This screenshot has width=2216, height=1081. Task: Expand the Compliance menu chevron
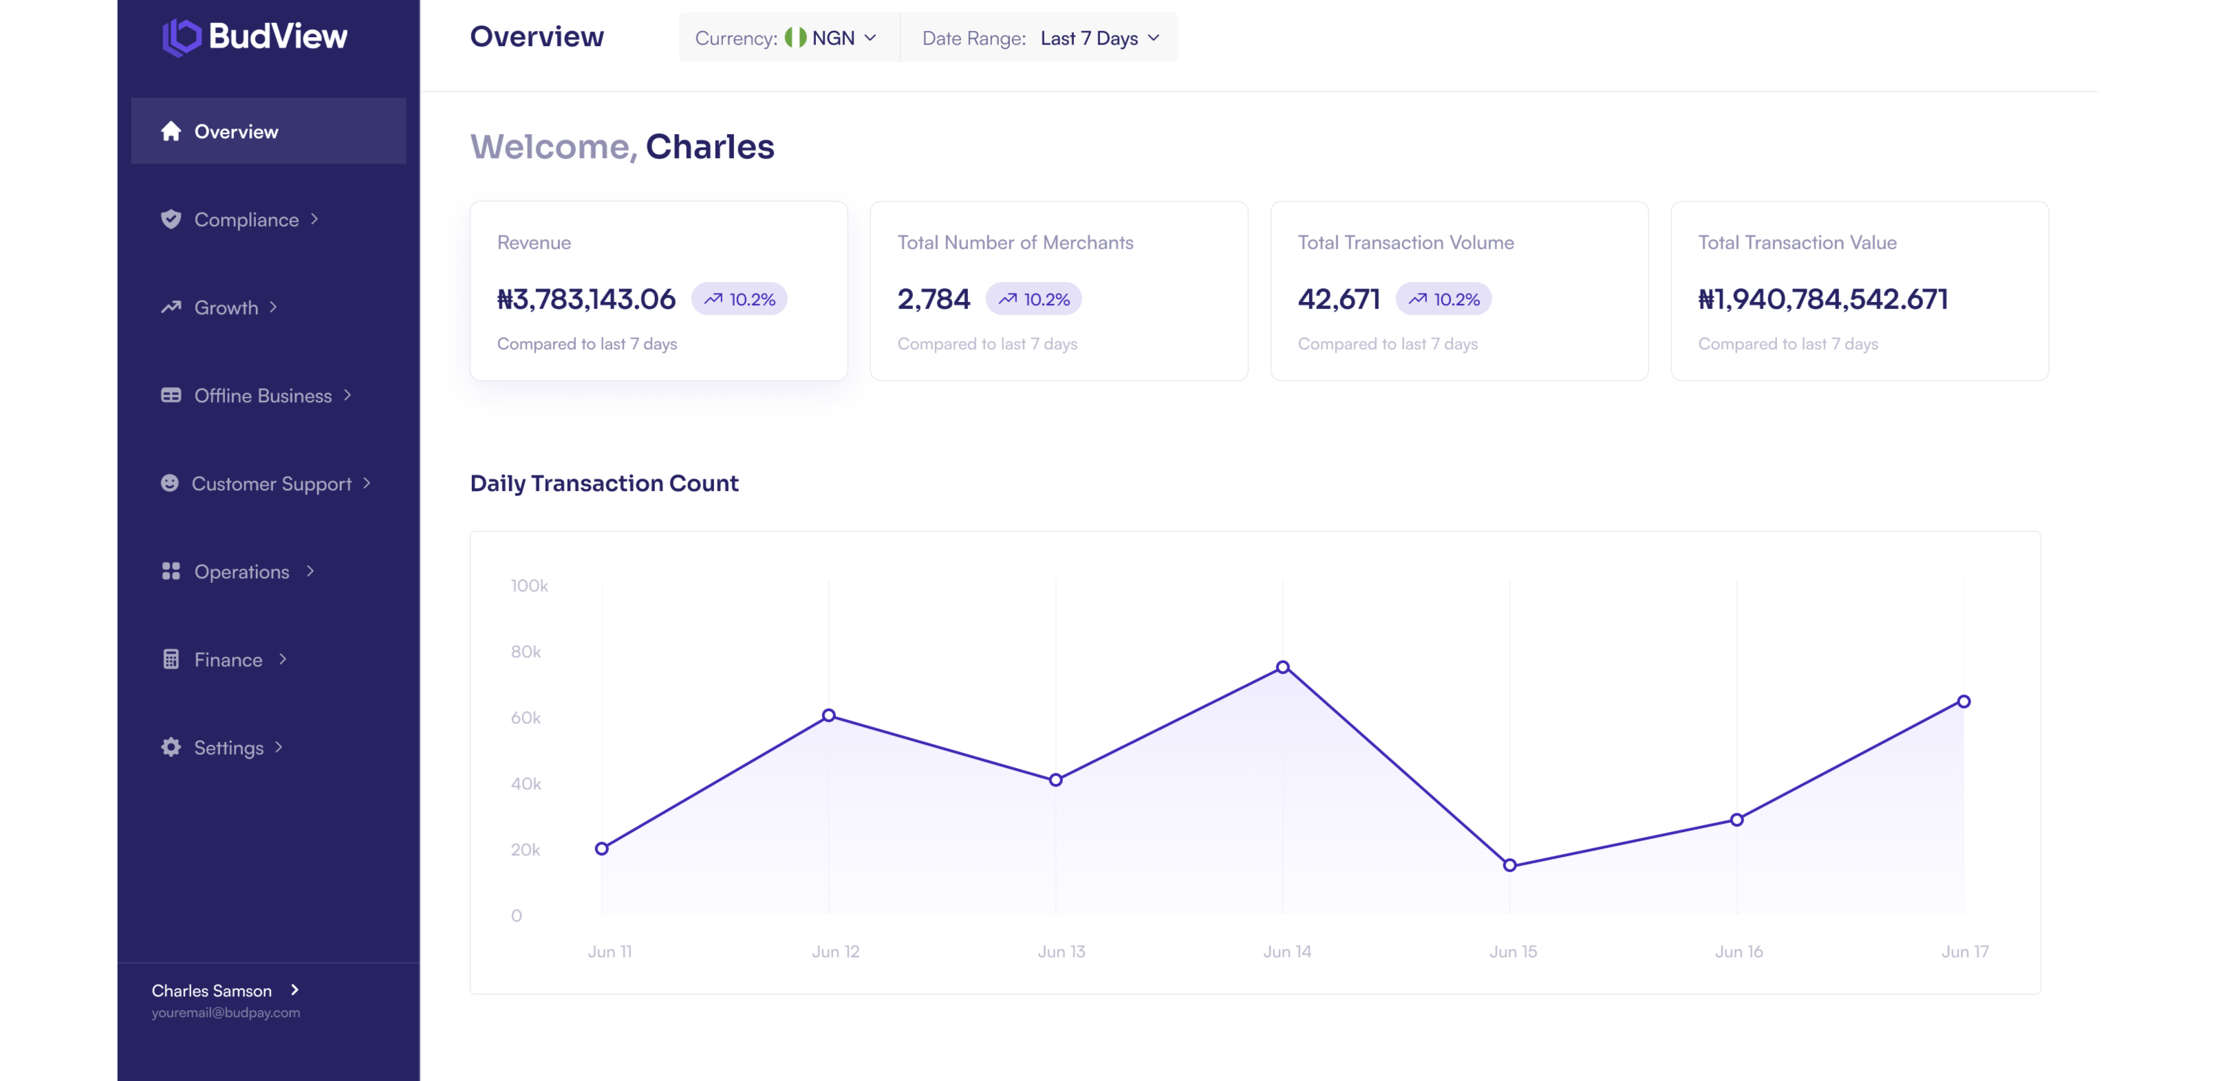[x=315, y=219]
